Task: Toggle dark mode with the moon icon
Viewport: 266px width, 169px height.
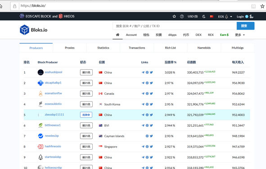Action: (204, 17)
